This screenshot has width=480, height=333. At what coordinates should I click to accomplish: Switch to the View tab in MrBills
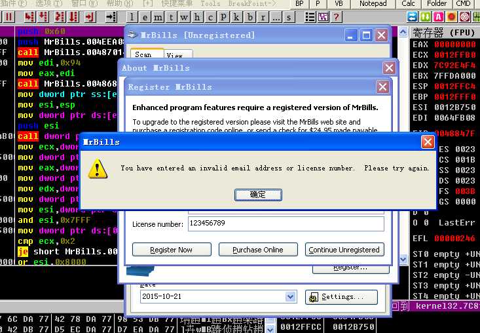point(178,55)
